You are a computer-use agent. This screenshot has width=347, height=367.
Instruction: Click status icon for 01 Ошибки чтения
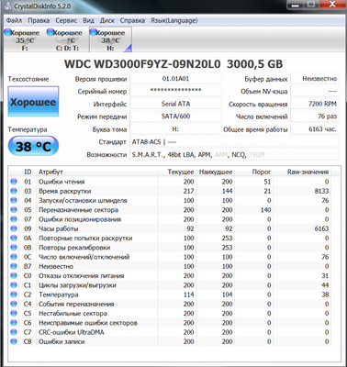pyautogui.click(x=14, y=182)
